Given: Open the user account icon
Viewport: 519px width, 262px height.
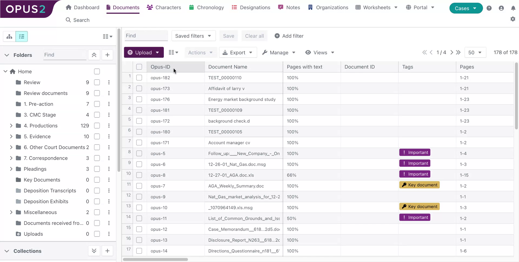Looking at the screenshot, I should coord(501,8).
